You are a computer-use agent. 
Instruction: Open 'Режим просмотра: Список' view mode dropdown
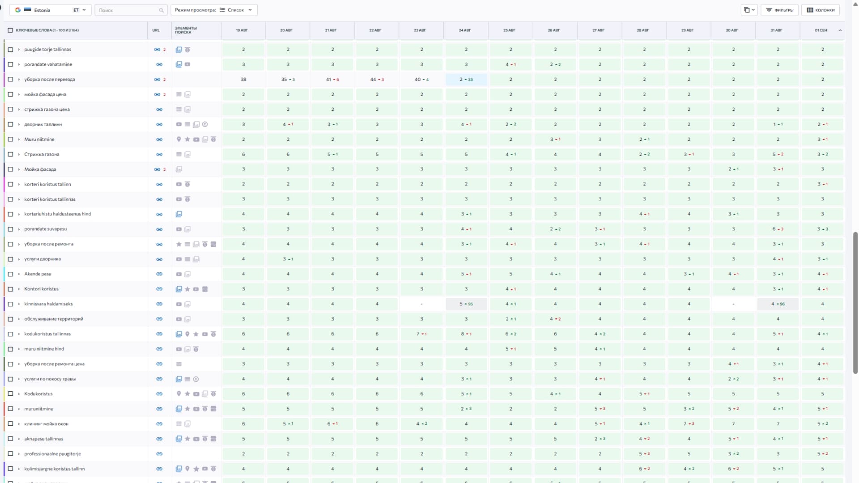[214, 10]
